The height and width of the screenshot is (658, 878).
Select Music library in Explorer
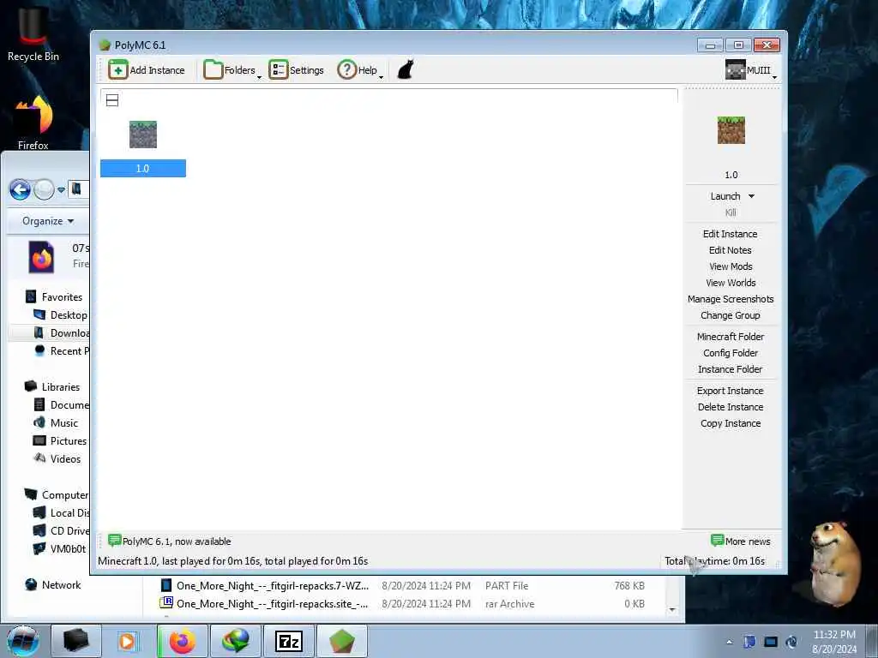56,423
